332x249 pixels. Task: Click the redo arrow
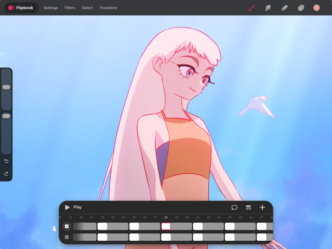(6, 174)
